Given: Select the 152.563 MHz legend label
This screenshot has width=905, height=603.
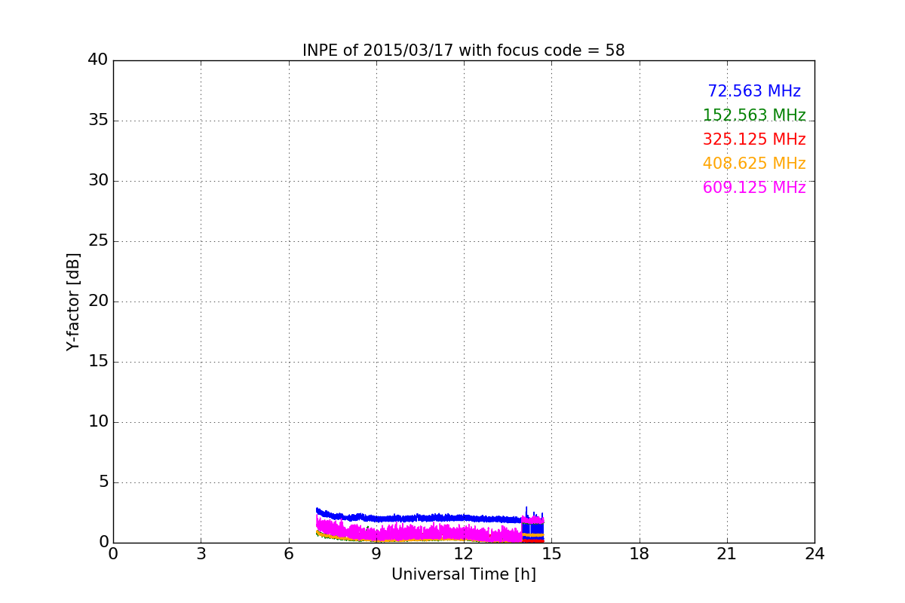Looking at the screenshot, I should point(754,115).
